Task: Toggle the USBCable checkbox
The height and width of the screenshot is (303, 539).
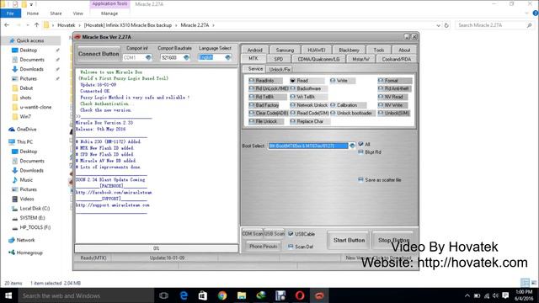Action: 291,234
